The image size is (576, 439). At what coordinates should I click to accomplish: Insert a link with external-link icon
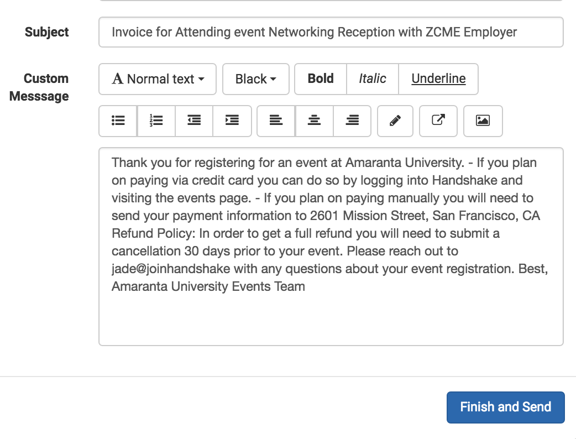click(438, 121)
